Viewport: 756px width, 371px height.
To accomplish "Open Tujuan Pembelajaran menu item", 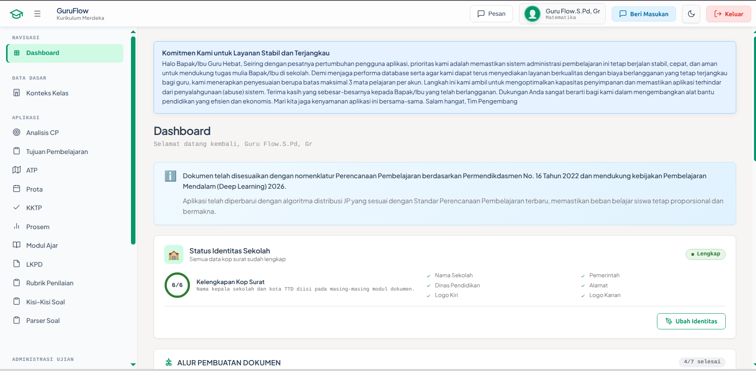I will 65,152.
